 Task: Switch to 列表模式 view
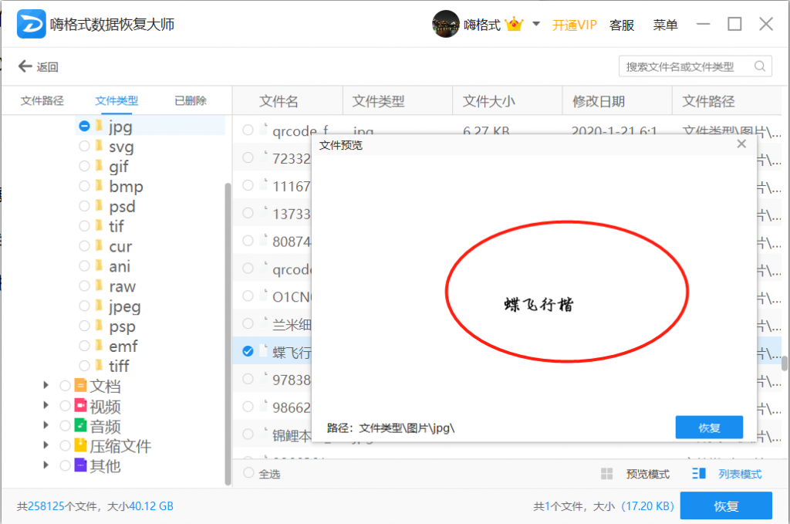tap(740, 474)
